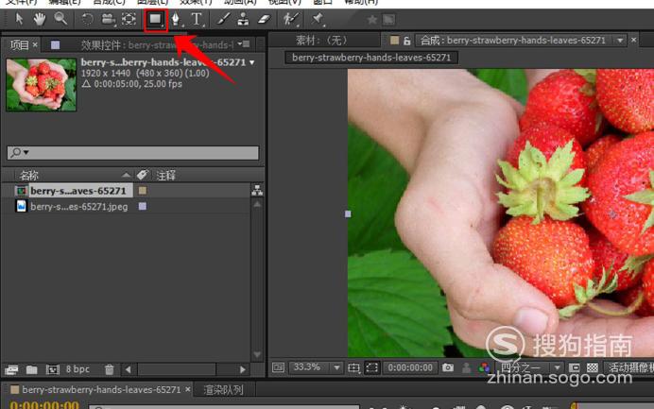
Task: Select the Pan Behind anchor point tool
Action: click(x=129, y=19)
